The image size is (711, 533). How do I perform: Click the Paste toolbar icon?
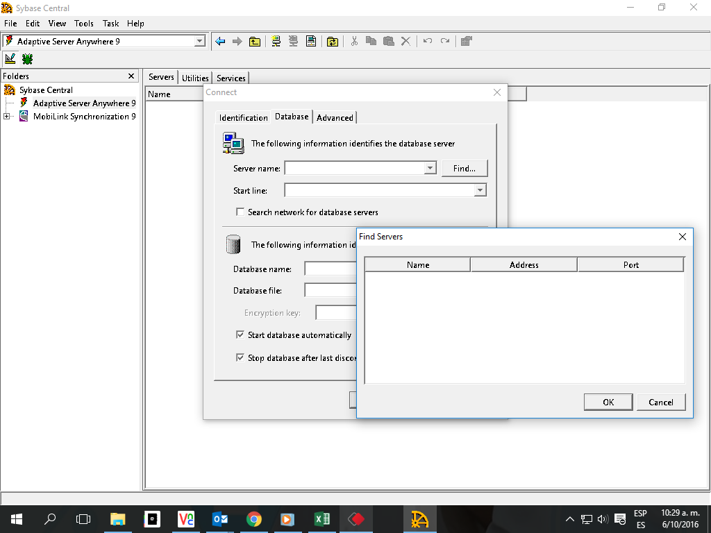pos(389,41)
